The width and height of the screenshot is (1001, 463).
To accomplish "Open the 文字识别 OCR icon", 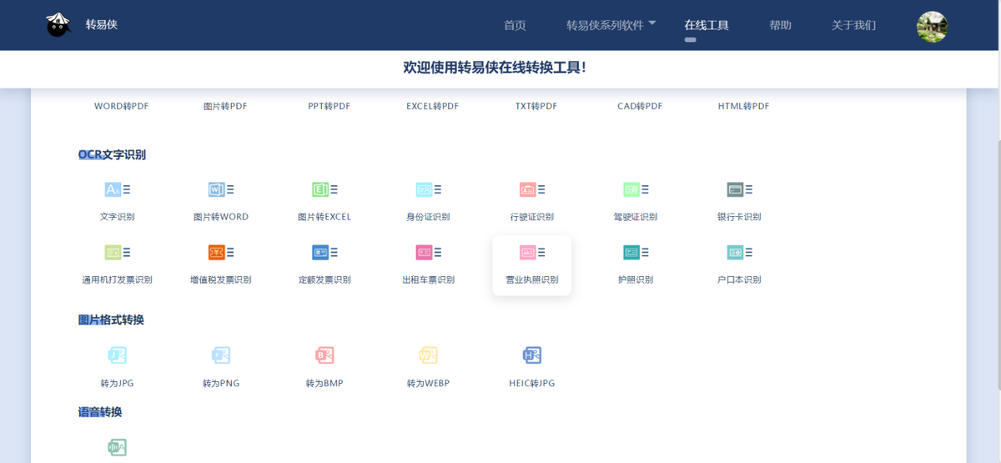I will pos(118,190).
